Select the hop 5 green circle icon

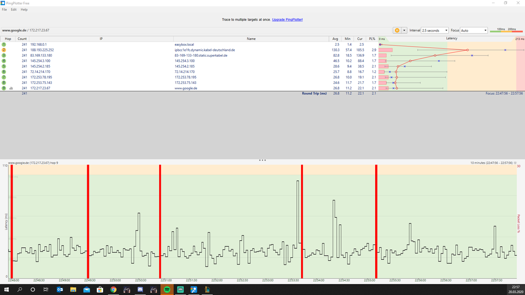pyautogui.click(x=4, y=66)
